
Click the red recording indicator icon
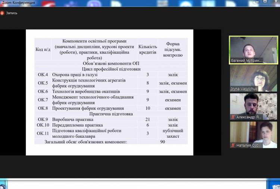2,13
